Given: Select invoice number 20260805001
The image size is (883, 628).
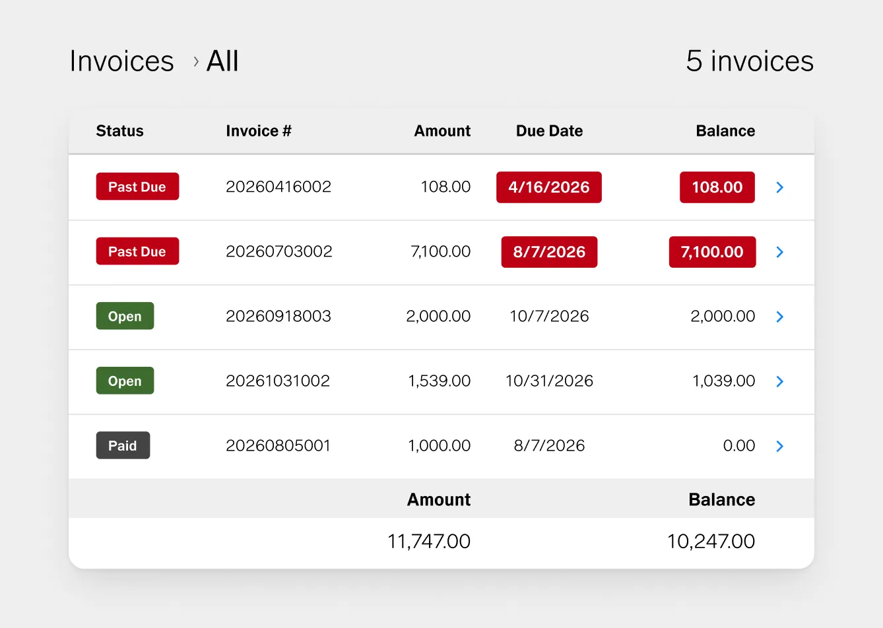Looking at the screenshot, I should (278, 445).
